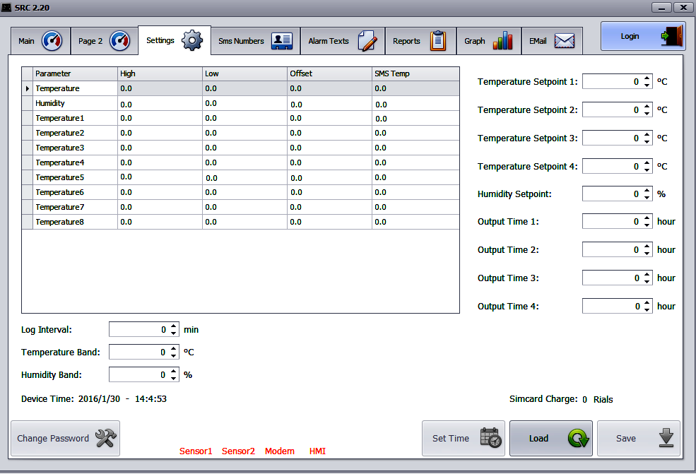Open Alarm Texts pencil tab
The image size is (696, 474).
(342, 41)
